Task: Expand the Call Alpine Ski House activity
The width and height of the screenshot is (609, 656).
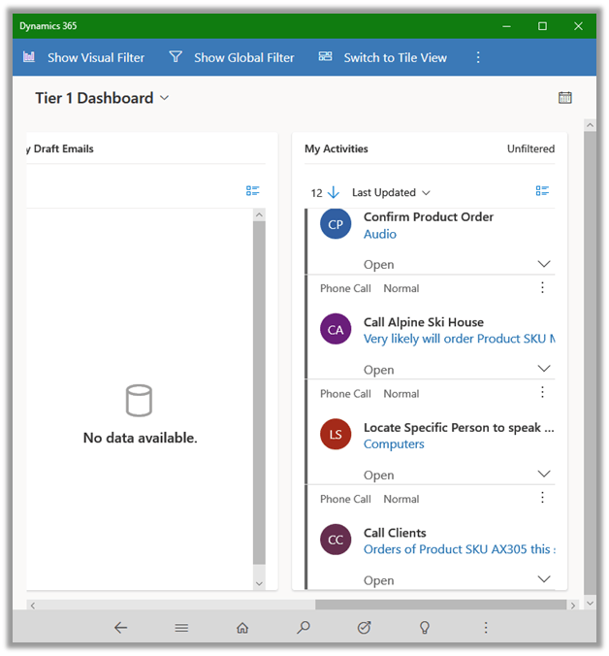Action: pyautogui.click(x=543, y=369)
